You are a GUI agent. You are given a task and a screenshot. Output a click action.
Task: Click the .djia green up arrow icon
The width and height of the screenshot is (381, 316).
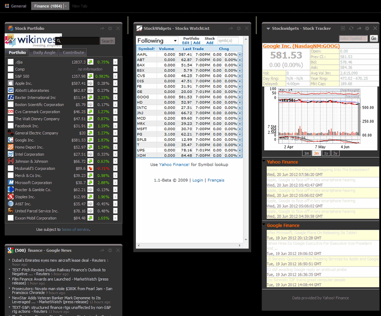[91, 62]
